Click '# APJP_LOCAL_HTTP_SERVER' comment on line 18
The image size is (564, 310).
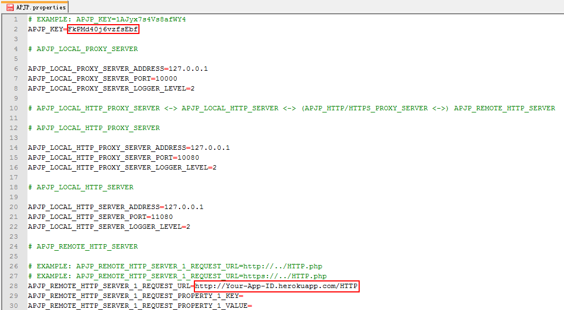pyautogui.click(x=81, y=187)
